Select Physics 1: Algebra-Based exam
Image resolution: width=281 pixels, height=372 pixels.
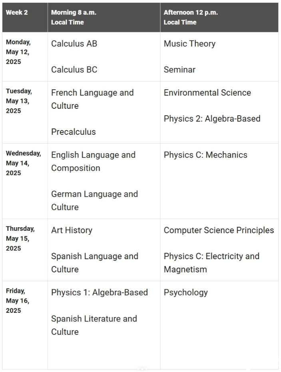[100, 292]
